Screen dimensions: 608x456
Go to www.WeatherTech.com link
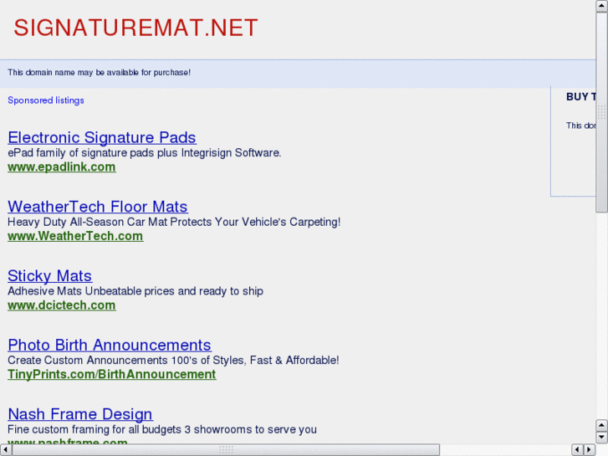[x=75, y=236]
